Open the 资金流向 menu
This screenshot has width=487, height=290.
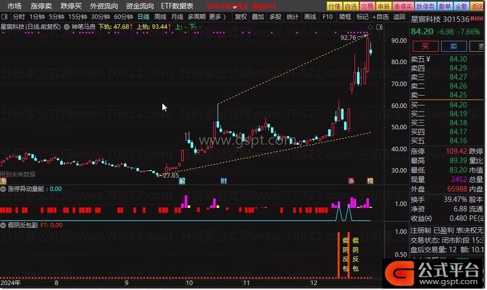pos(140,6)
